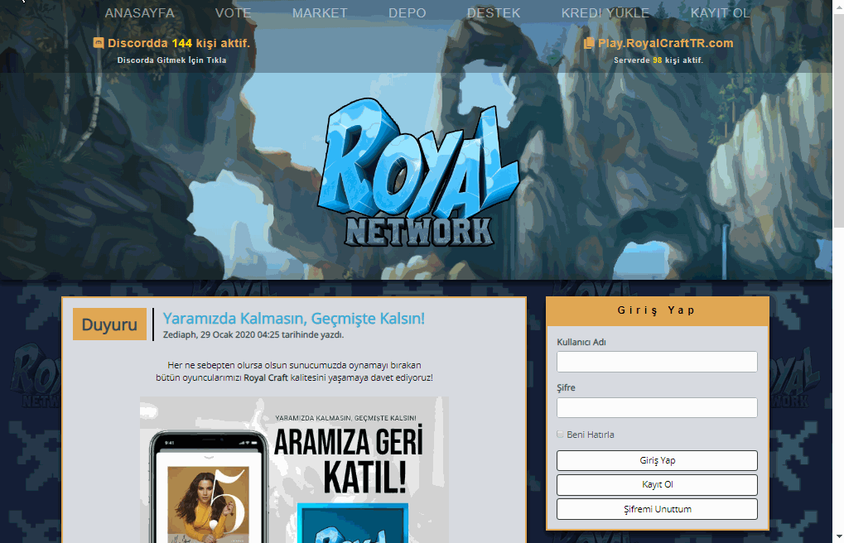Screen dimensions: 844x543
Task: Click the Kayıt Ol button in login panel
Action: tap(657, 485)
